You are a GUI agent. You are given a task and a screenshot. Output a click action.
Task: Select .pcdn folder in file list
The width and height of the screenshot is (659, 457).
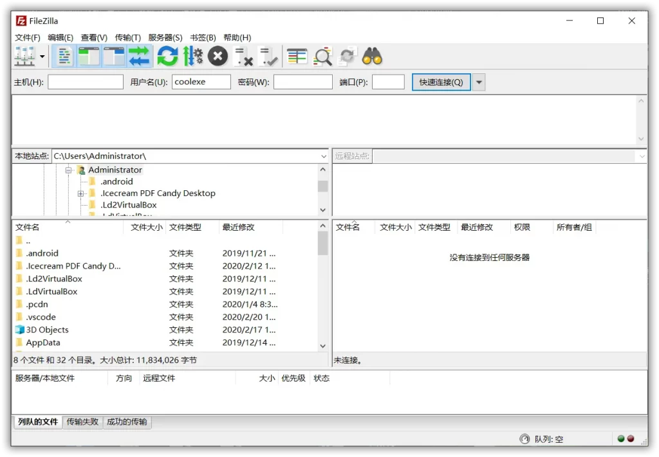37,304
